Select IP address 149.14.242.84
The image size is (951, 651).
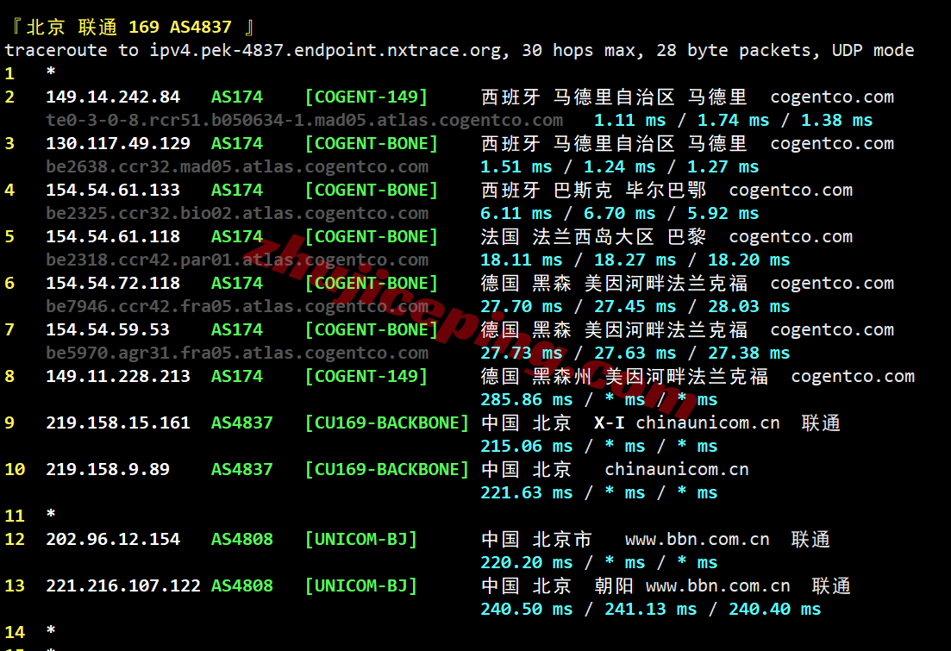point(113,97)
